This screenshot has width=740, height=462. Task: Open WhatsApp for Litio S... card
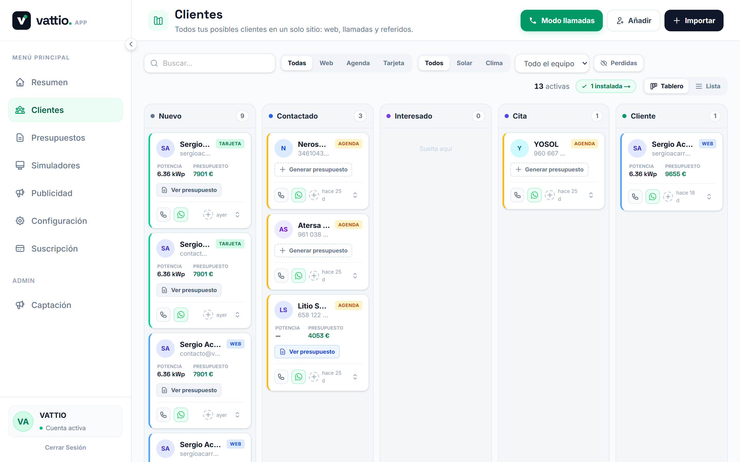point(299,377)
